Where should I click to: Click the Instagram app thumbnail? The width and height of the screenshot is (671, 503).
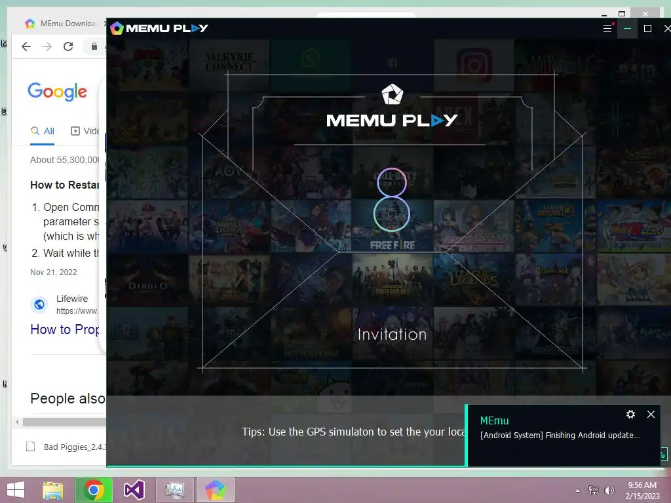click(x=474, y=65)
